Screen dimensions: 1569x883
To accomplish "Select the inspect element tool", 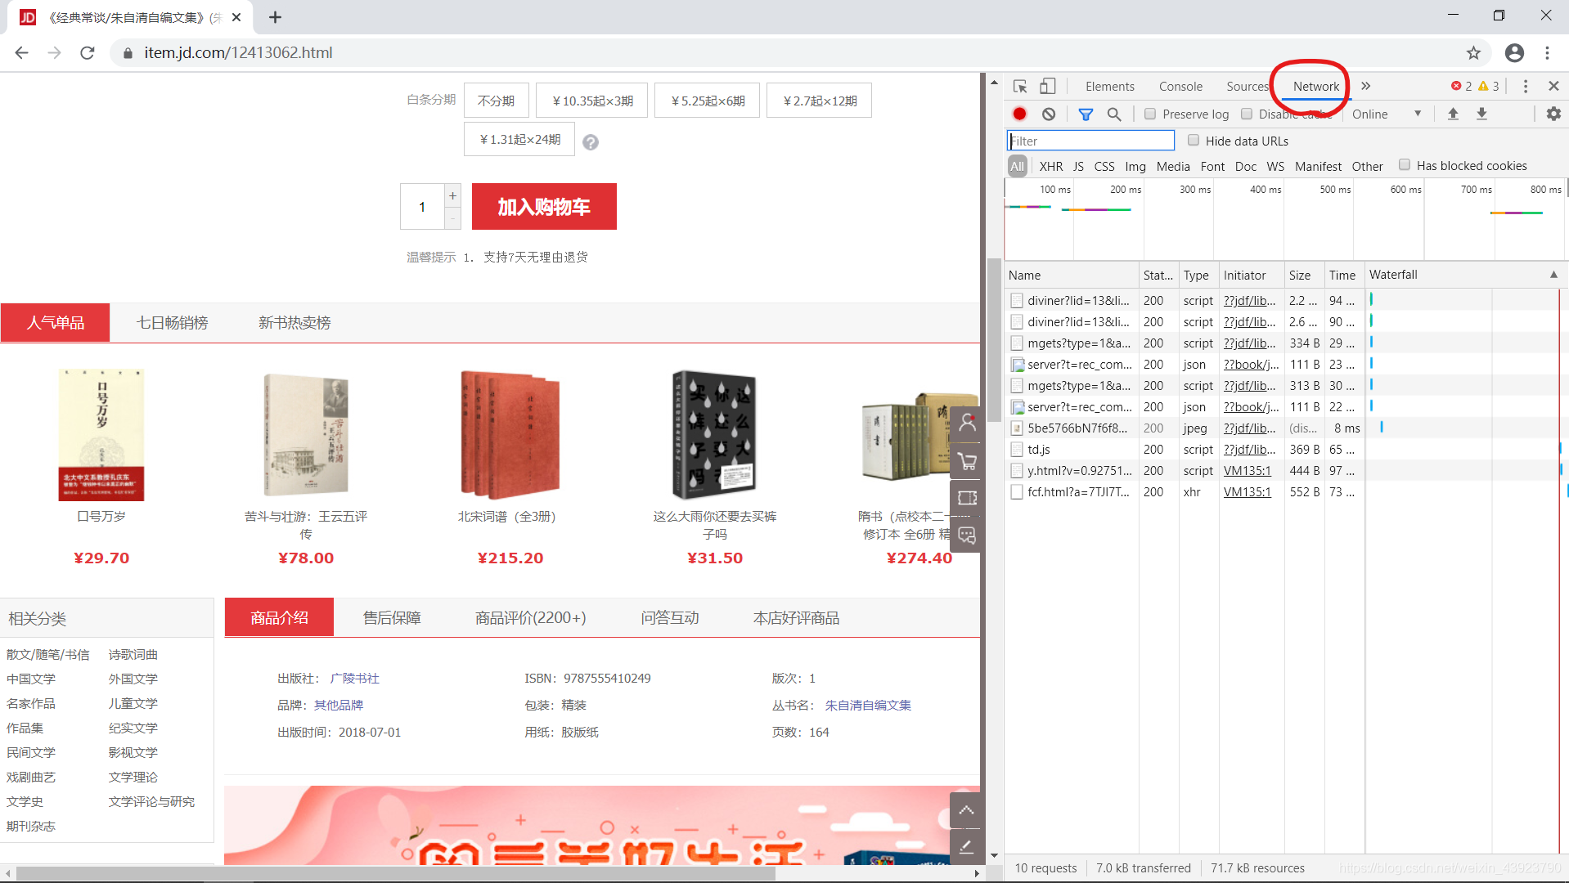I will (1019, 86).
